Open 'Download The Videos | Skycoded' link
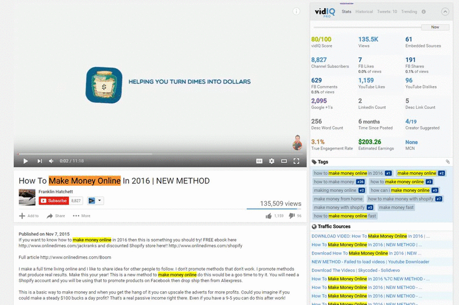This screenshot has height=305, width=459. tap(356, 270)
